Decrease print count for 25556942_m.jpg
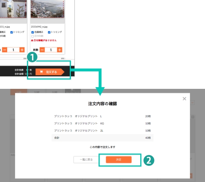The image size is (205, 182). coord(42,50)
